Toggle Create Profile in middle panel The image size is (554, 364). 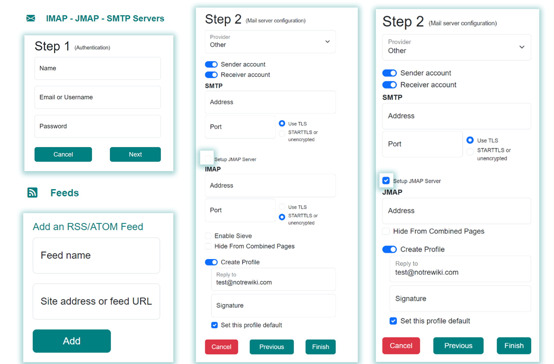[211, 262]
